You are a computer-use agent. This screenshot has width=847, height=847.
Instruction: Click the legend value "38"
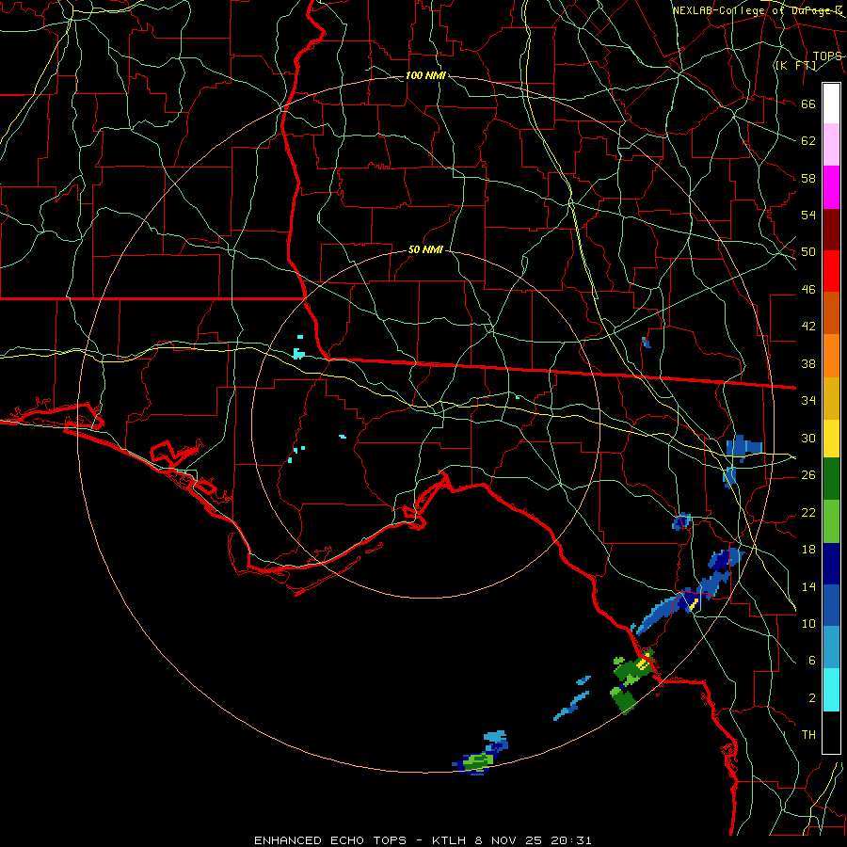[808, 363]
